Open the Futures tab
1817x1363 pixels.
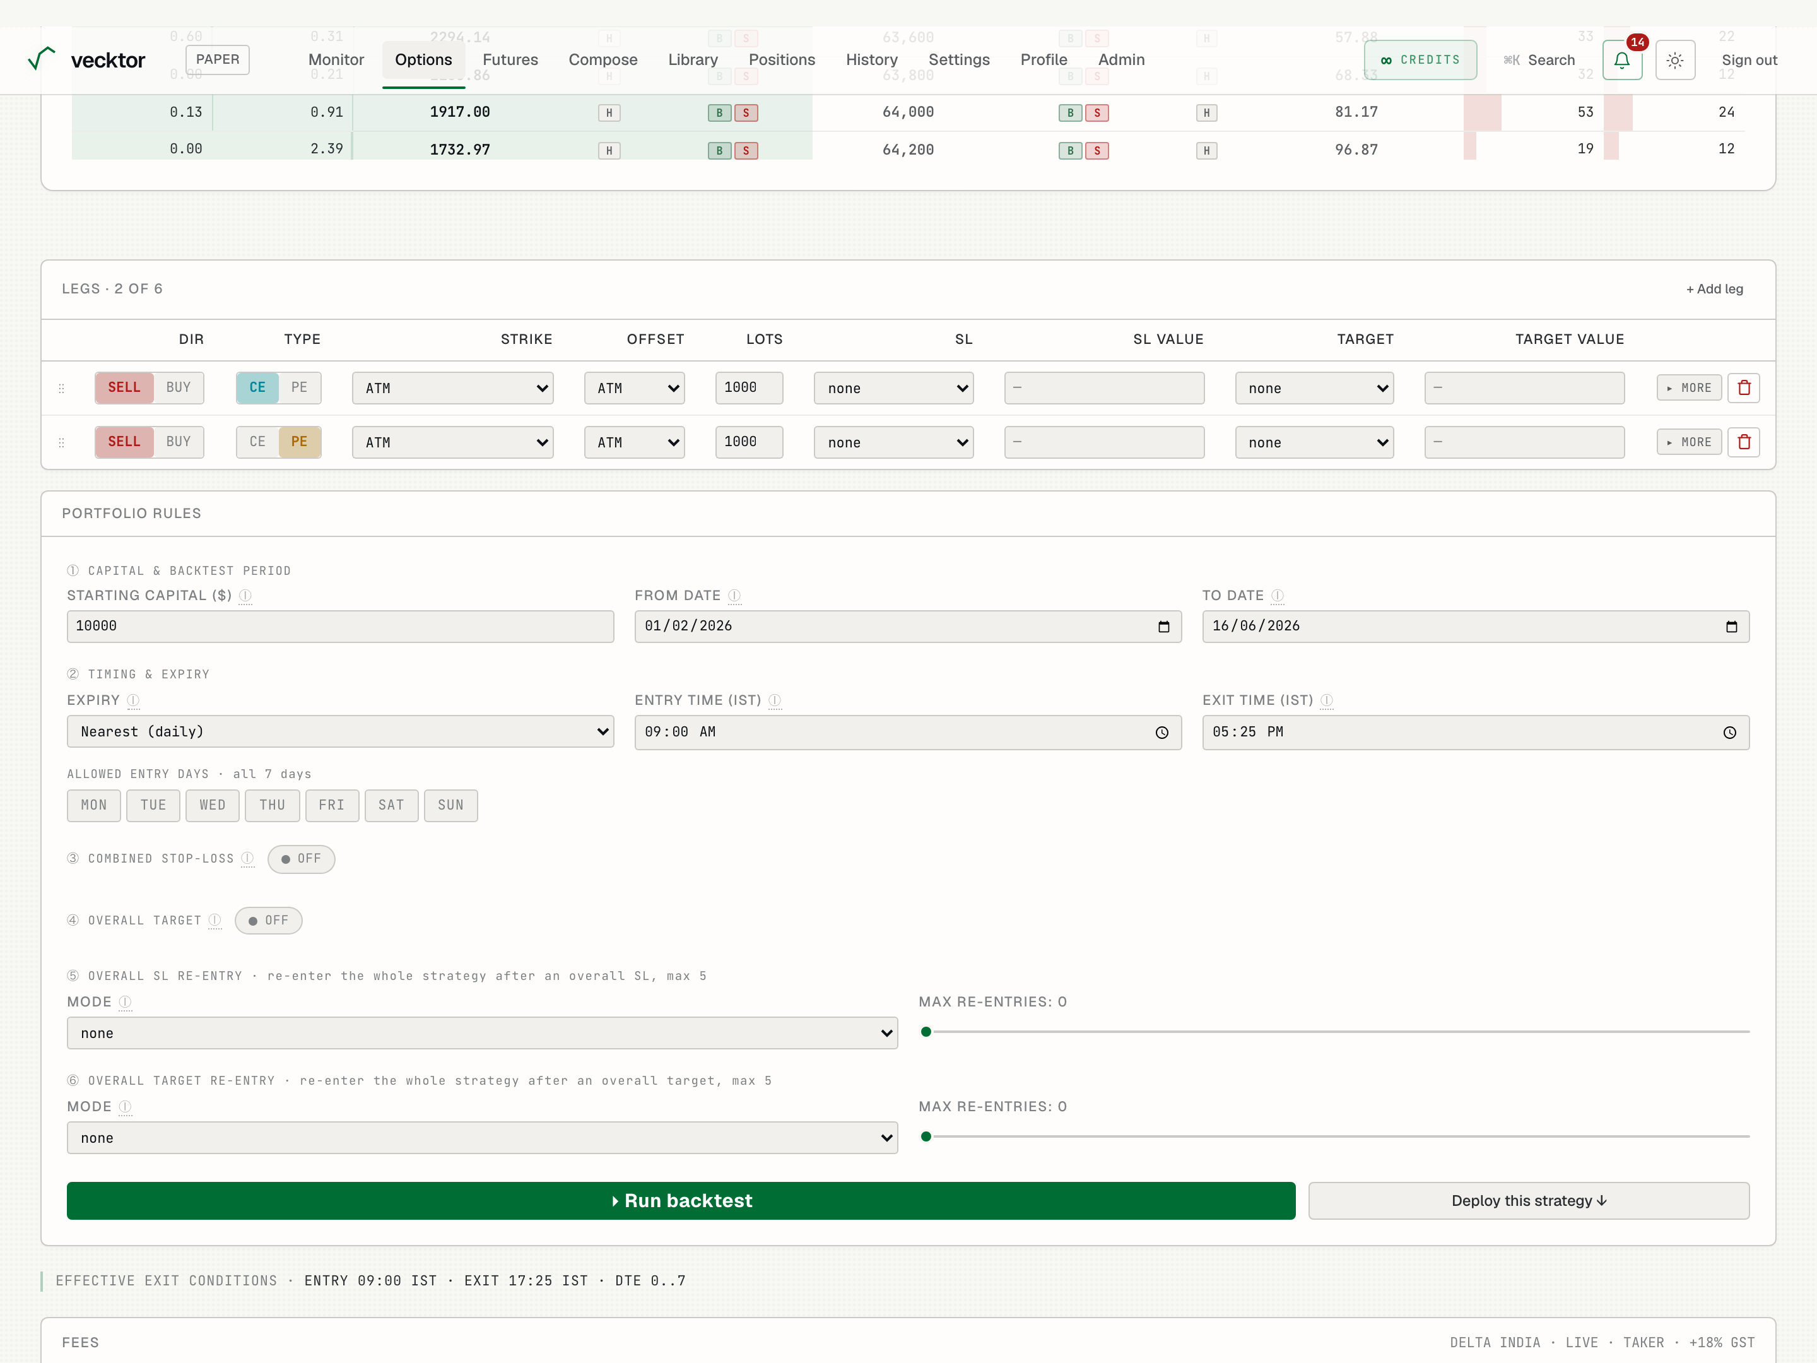point(510,60)
